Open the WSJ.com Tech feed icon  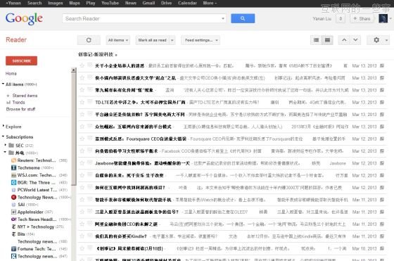tap(13, 175)
